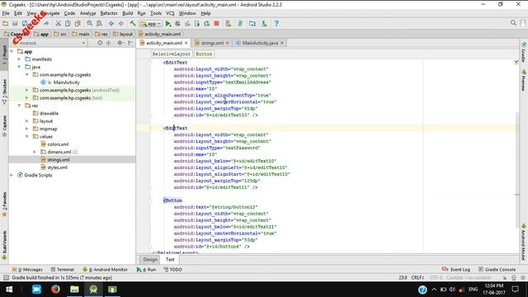Viewport: 528px width, 297px height.
Task: Click the Cut scissors icon
Action: (x=59, y=24)
